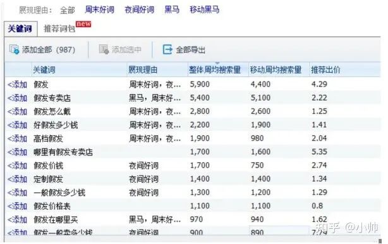Select the 高档假发 keyword cell
388x244 pixels.
48,138
